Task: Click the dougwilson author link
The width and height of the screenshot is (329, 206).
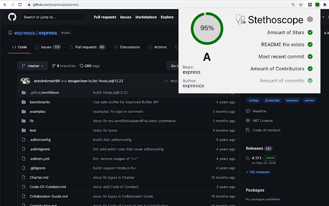Action: click(78, 81)
